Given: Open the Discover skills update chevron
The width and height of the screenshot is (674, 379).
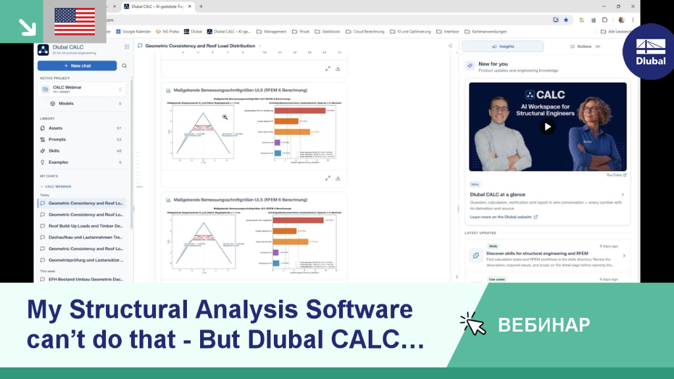Looking at the screenshot, I should coord(624,256).
